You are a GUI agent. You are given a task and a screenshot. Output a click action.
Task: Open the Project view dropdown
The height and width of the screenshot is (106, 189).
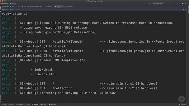point(7,6)
